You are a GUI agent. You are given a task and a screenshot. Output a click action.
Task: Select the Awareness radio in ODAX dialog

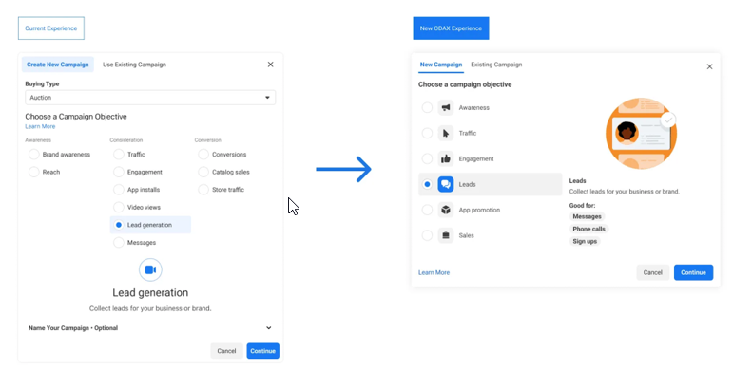click(427, 108)
